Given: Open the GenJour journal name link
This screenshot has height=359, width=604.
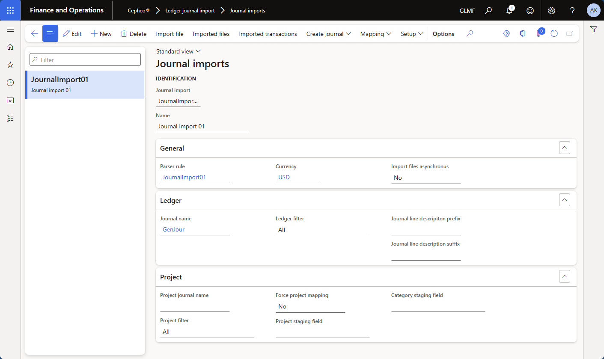Looking at the screenshot, I should coord(174,229).
